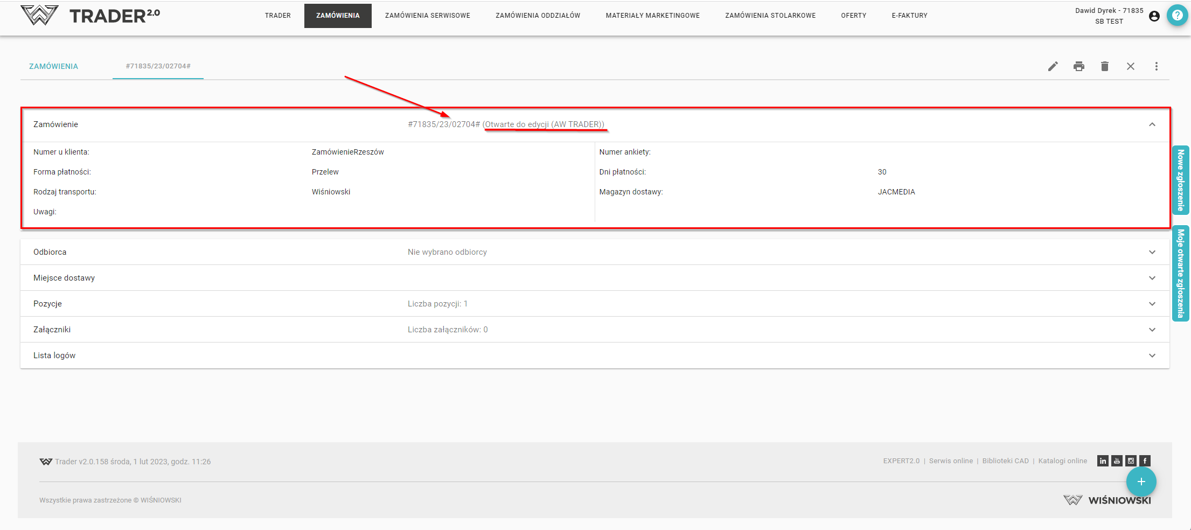Open the three-dot more options menu
The width and height of the screenshot is (1191, 530).
1156,66
